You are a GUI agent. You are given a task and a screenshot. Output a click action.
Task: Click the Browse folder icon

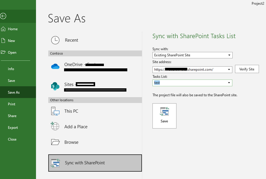[x=55, y=142]
